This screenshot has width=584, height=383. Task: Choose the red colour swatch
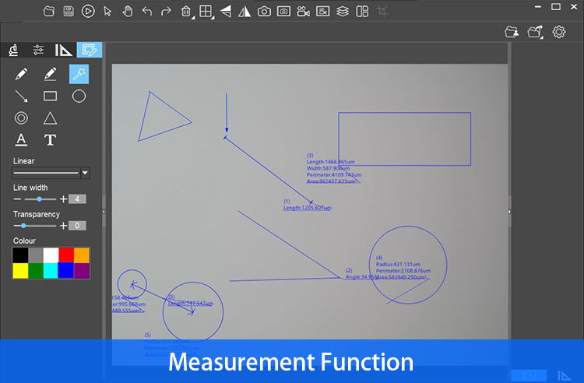click(66, 255)
